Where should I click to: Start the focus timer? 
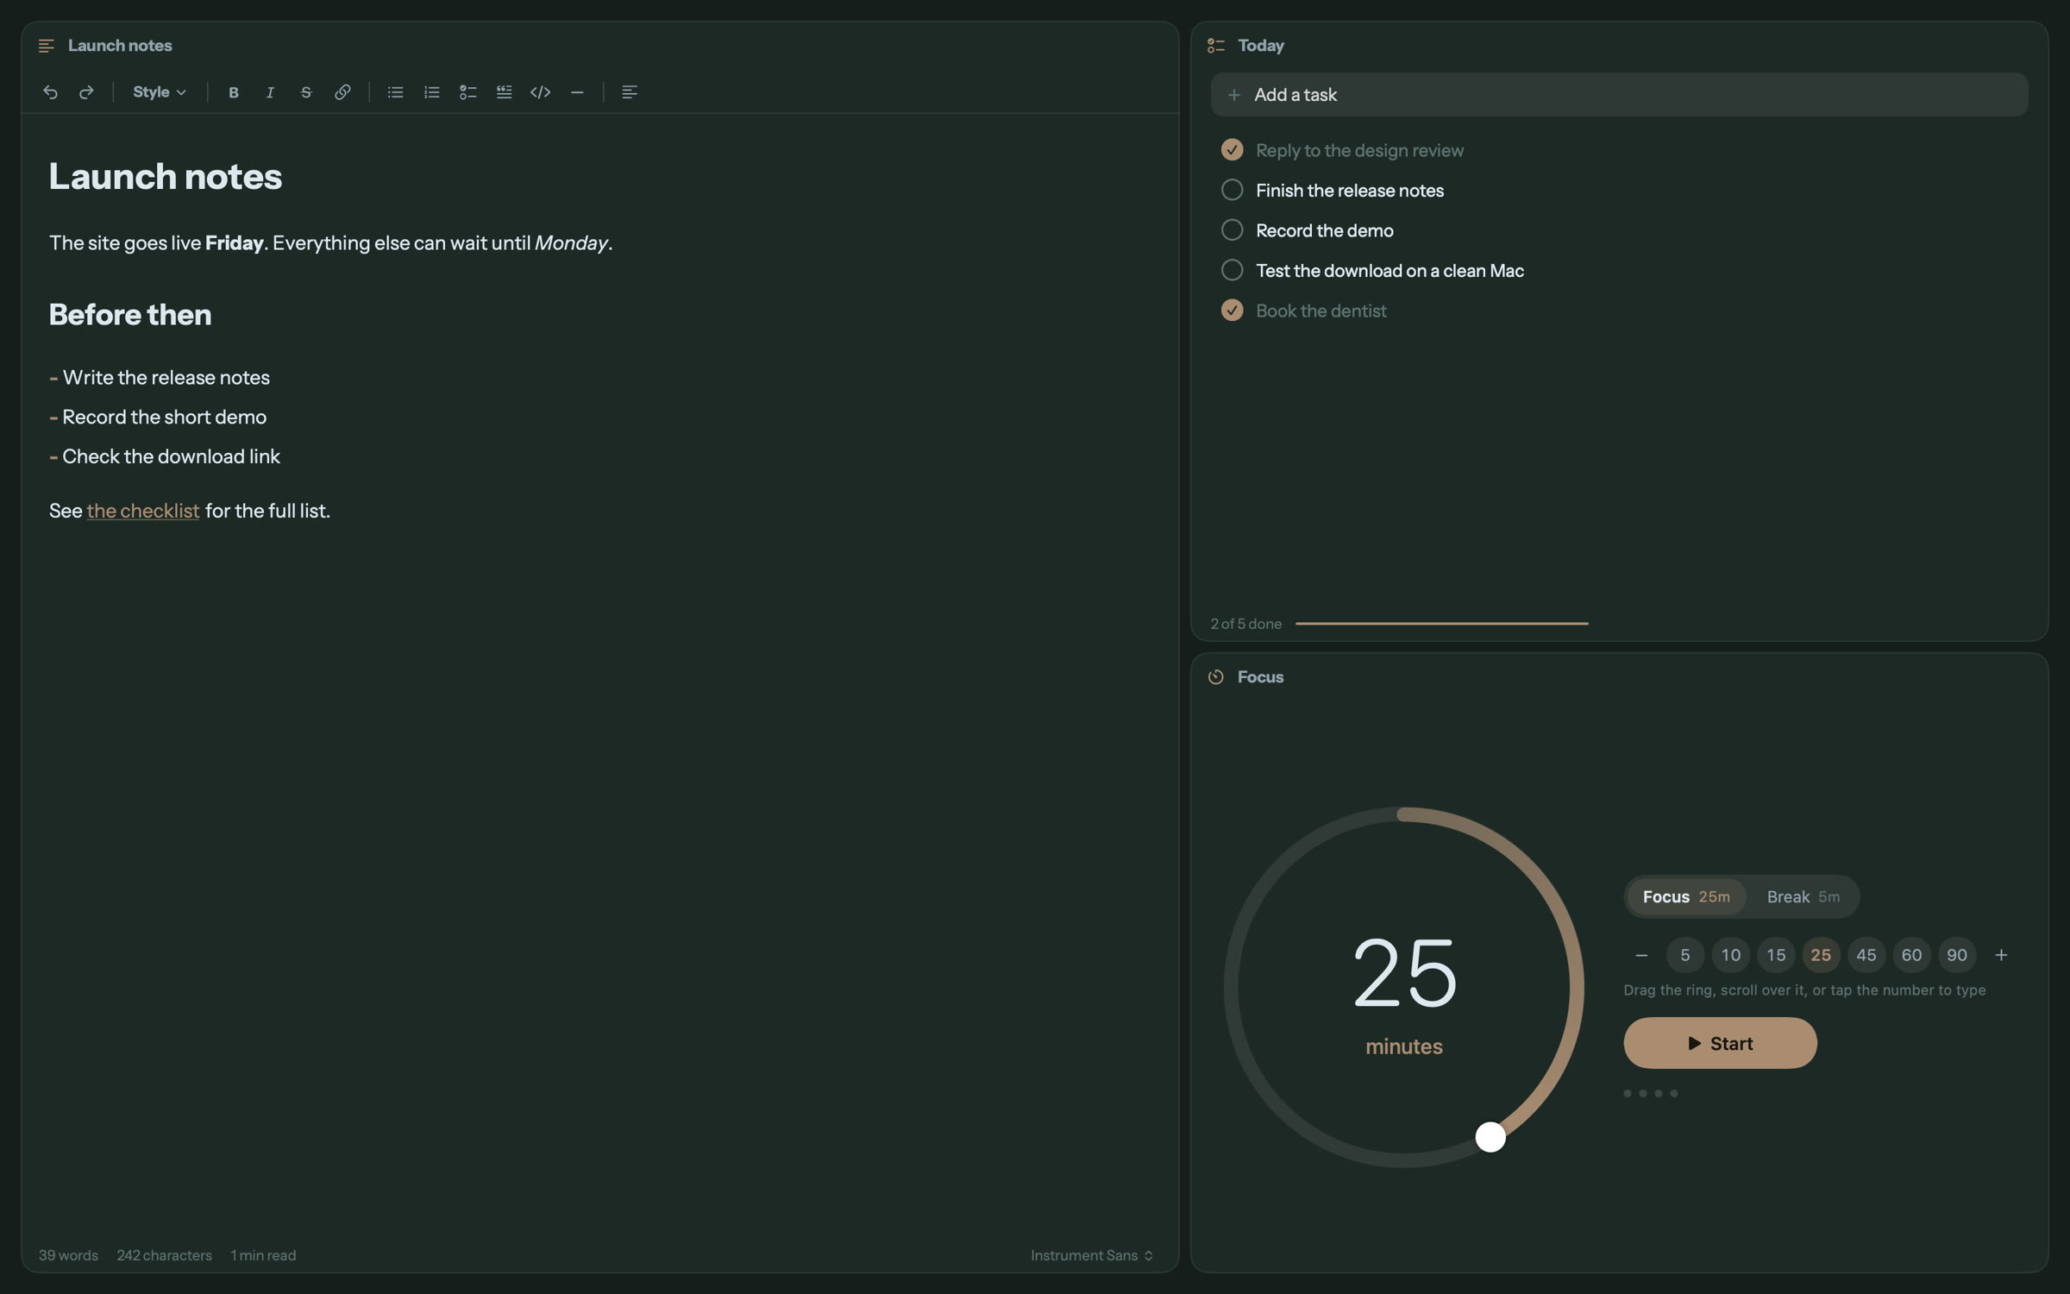pyautogui.click(x=1720, y=1043)
